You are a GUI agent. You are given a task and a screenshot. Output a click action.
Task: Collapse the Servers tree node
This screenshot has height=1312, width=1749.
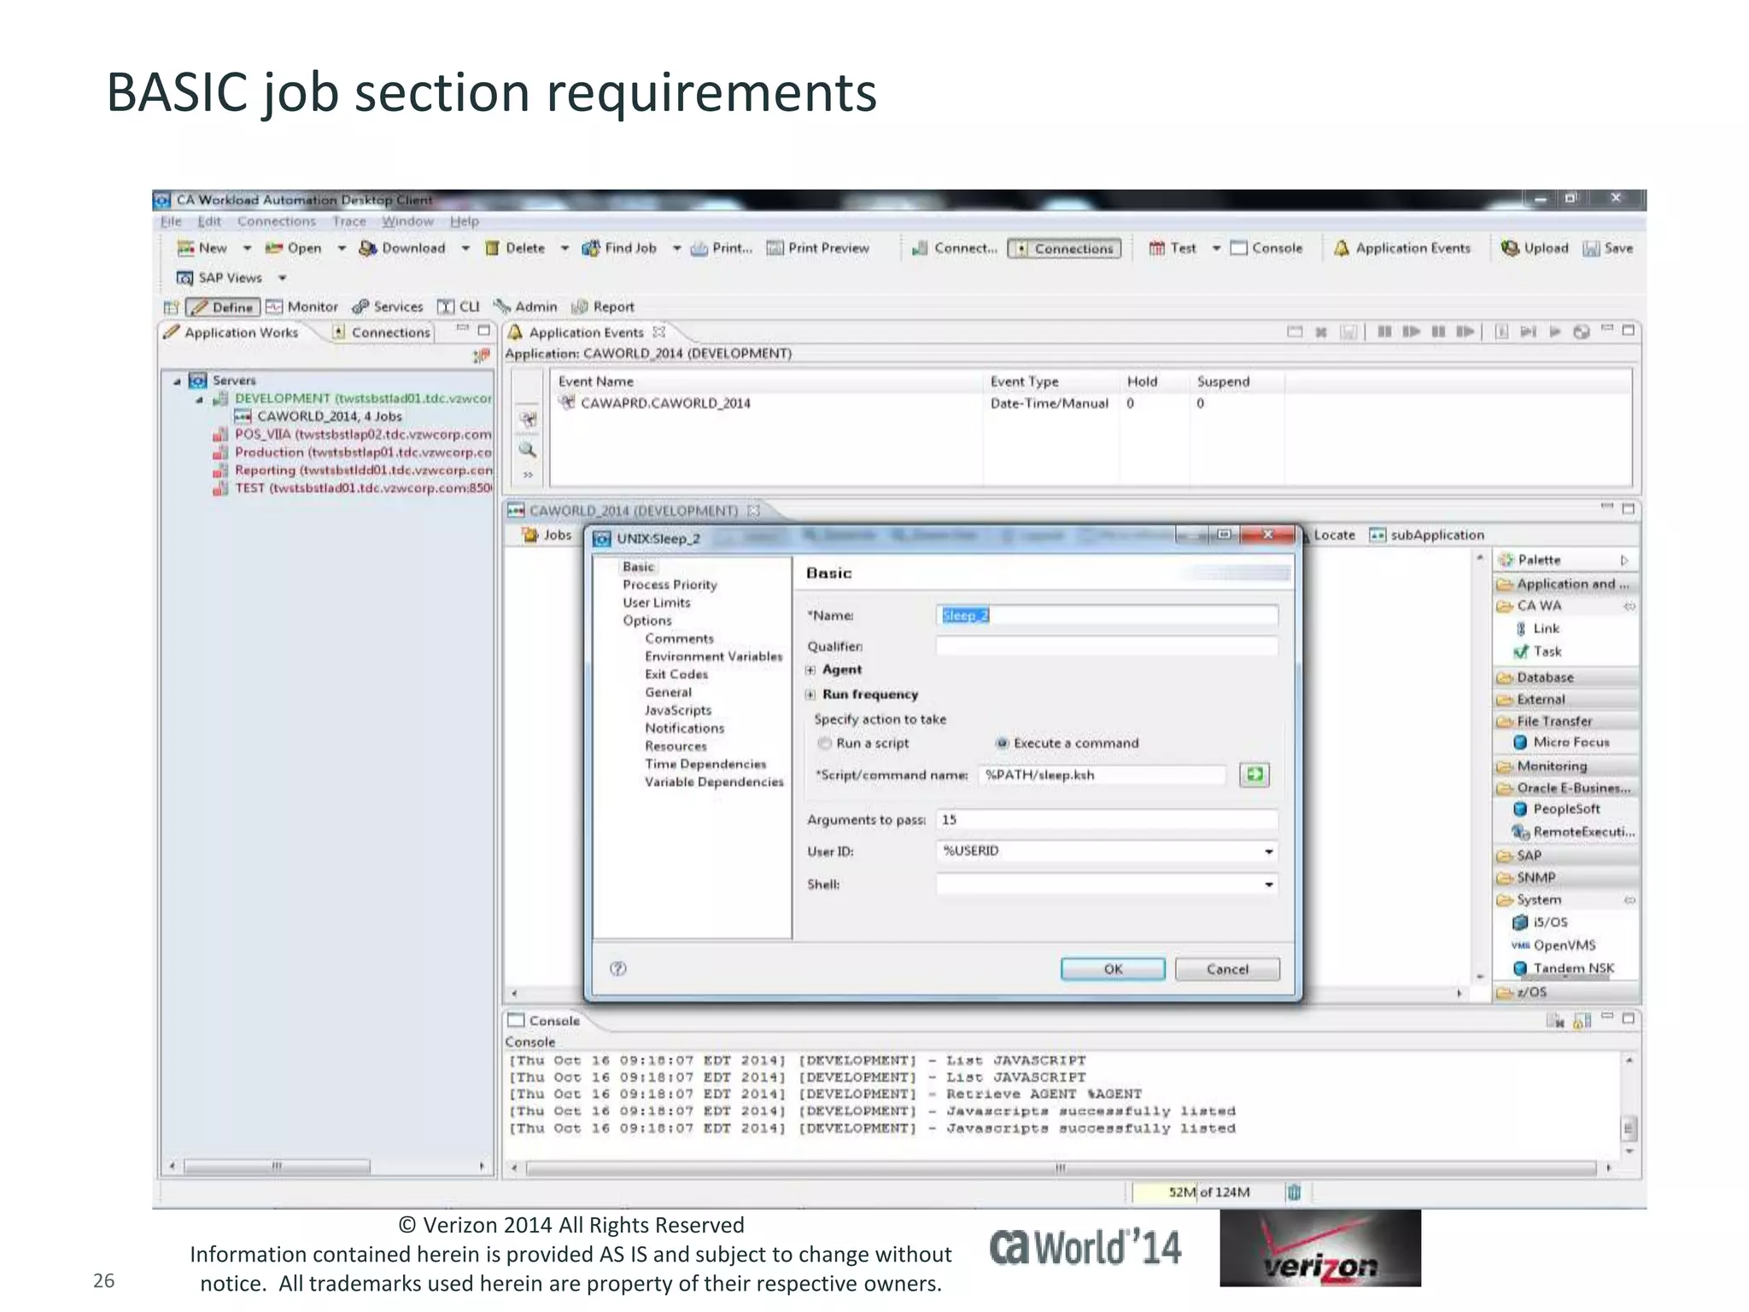coord(177,381)
